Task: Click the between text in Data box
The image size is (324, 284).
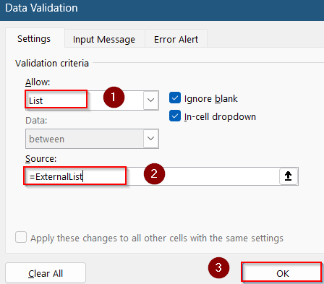Action: point(47,139)
